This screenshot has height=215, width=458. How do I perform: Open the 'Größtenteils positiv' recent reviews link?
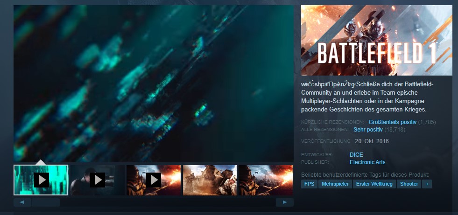(x=392, y=122)
